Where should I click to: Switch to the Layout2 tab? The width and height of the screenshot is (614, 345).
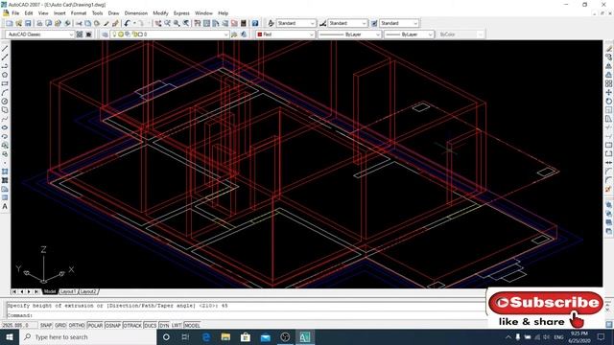coord(88,291)
